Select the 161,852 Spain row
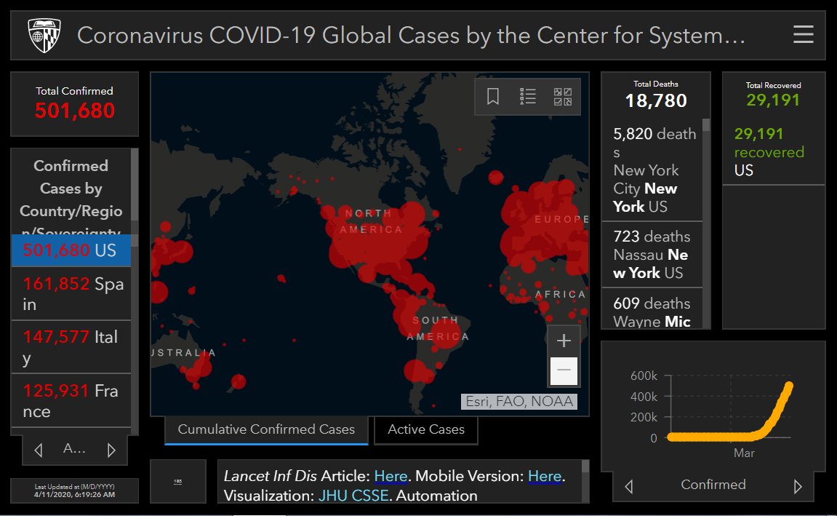Viewport: 837px width, 516px height. point(71,293)
